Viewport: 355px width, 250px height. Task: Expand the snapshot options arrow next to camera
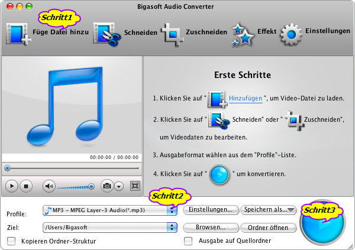coord(119,186)
